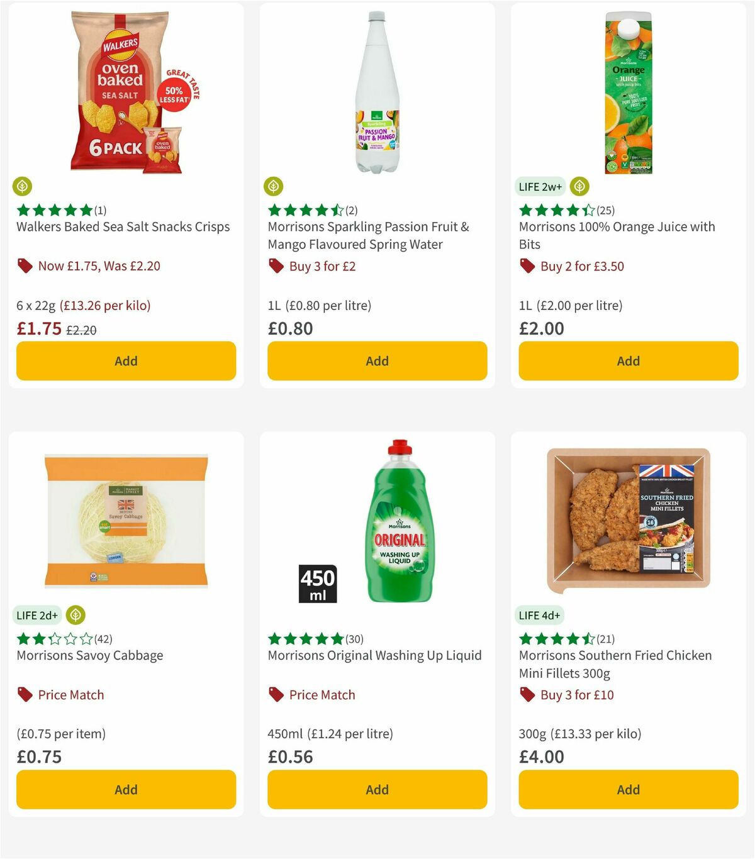Open the (30) reviews for Original Washing Up Liquid
755x859 pixels.
(354, 639)
